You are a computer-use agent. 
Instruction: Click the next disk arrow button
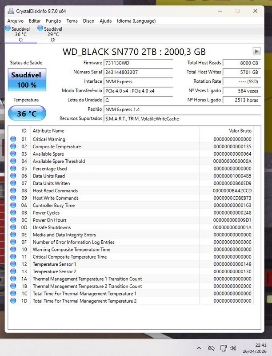tap(256, 51)
